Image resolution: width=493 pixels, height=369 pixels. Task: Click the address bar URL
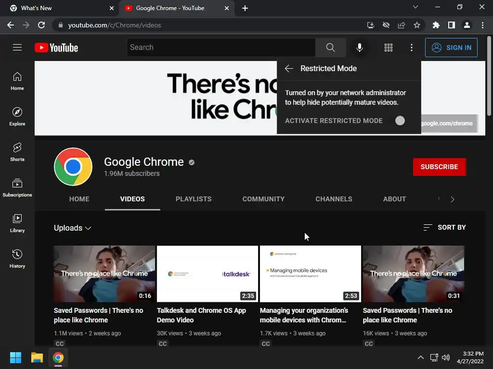115,25
